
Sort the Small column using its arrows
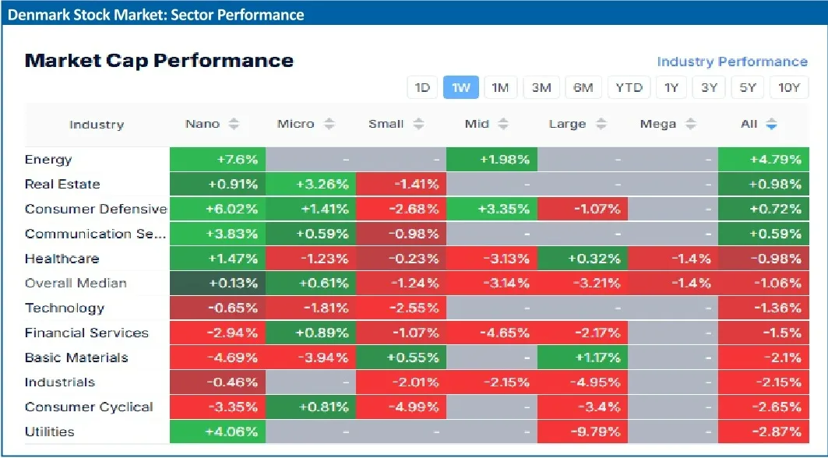418,125
